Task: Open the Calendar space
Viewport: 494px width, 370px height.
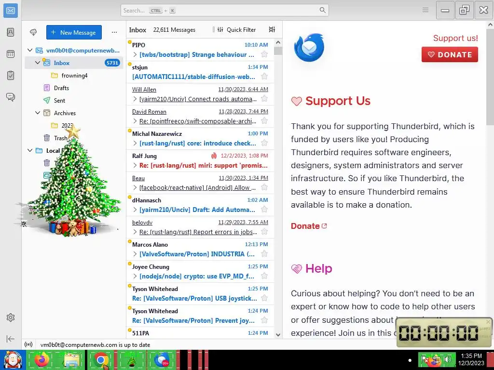Action: (11, 54)
